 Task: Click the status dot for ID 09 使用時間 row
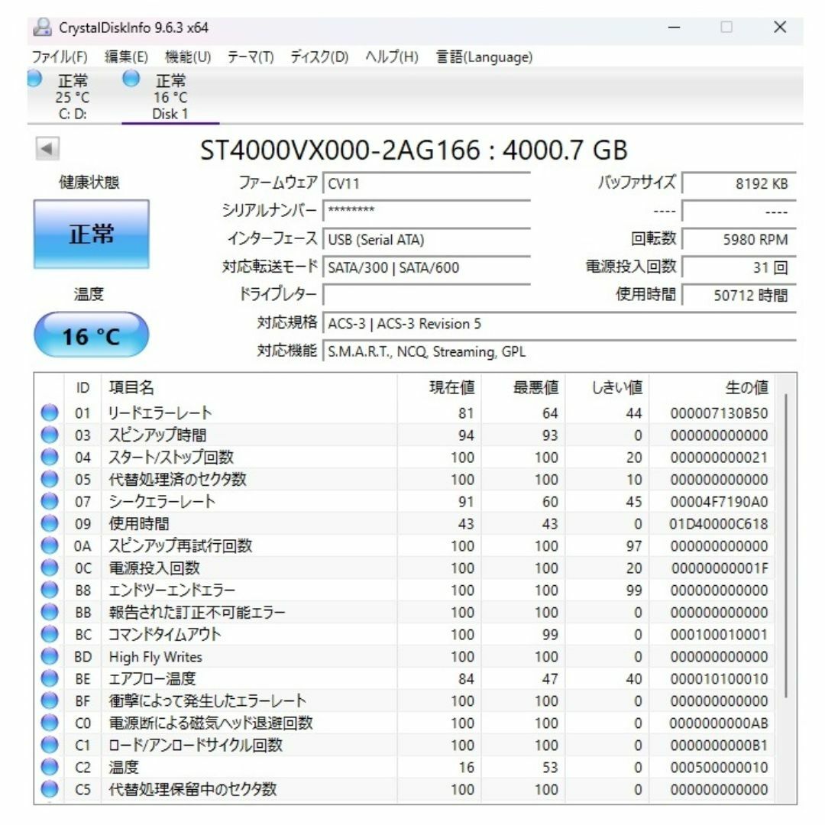(x=50, y=523)
